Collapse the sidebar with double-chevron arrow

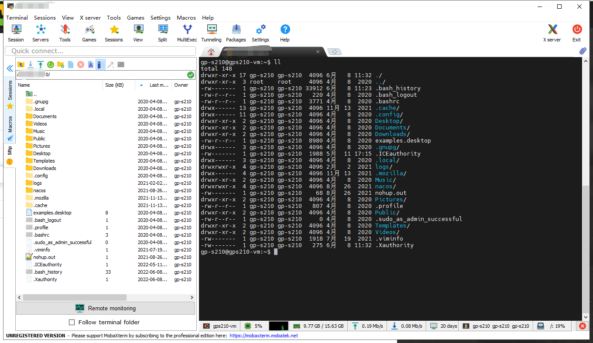(10, 68)
